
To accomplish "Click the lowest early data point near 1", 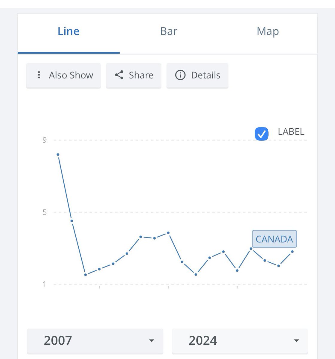I will 86,275.
